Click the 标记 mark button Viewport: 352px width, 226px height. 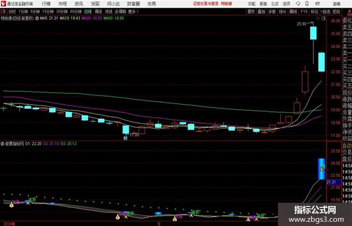coord(314,12)
